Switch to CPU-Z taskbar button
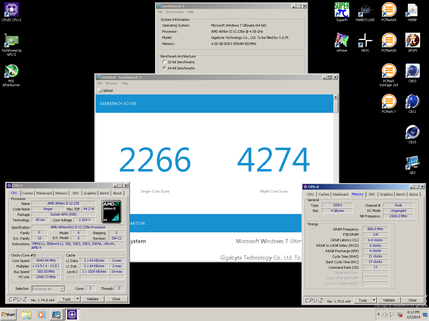 [72, 315]
